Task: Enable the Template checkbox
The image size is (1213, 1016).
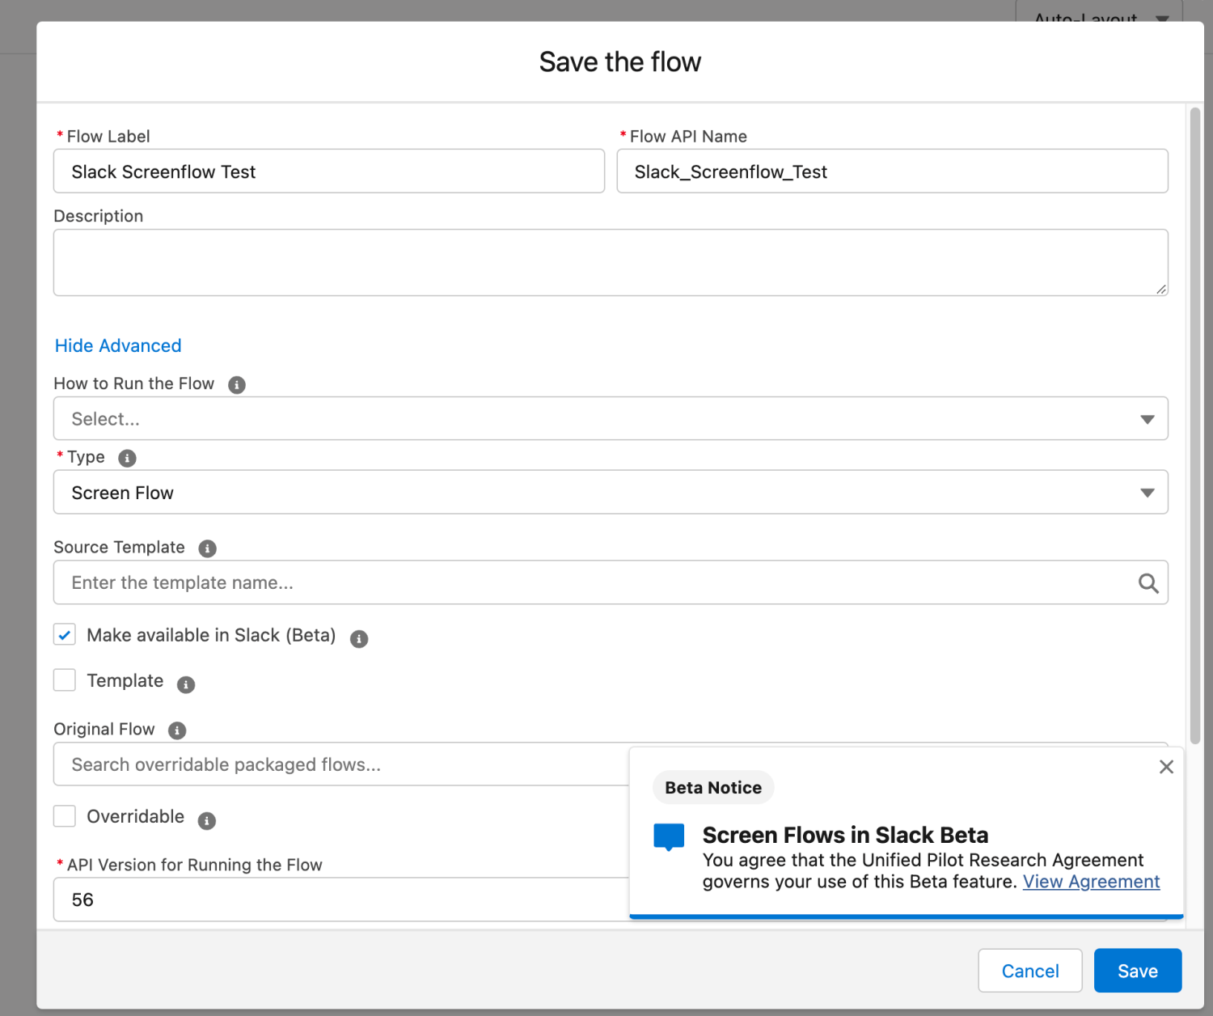Action: 65,679
